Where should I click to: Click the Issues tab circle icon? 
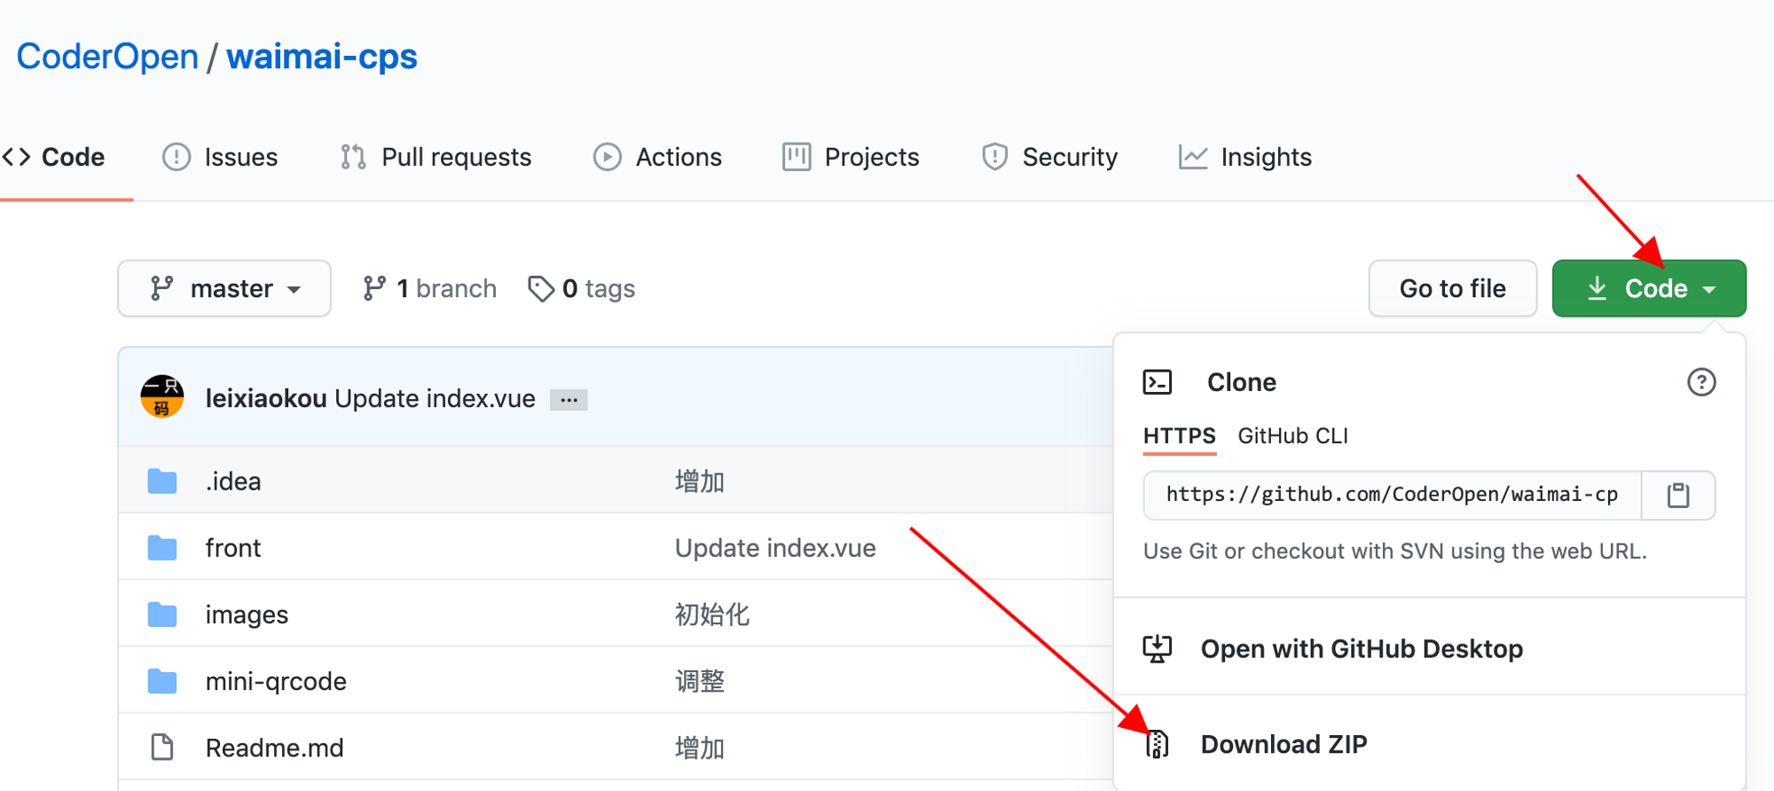click(x=177, y=157)
